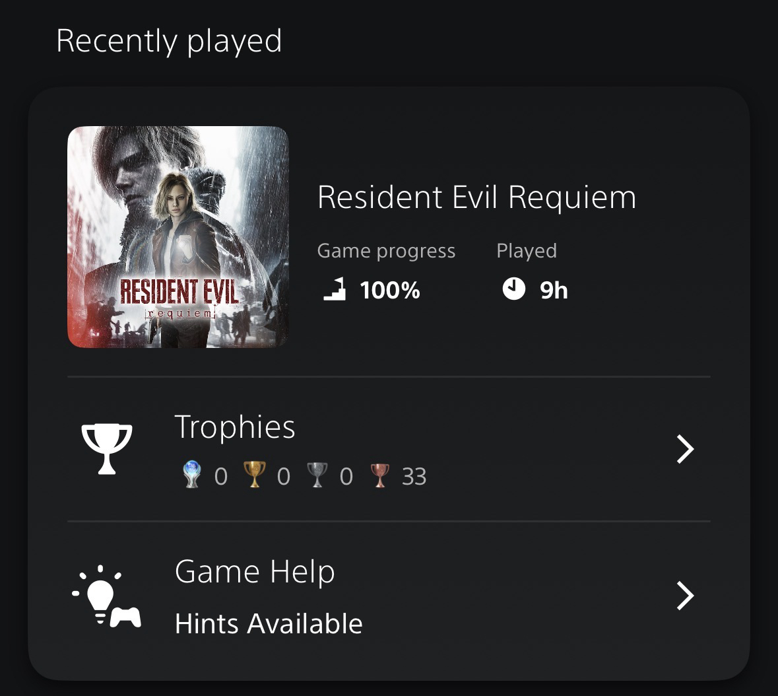Select the bronze trophy icon

379,475
